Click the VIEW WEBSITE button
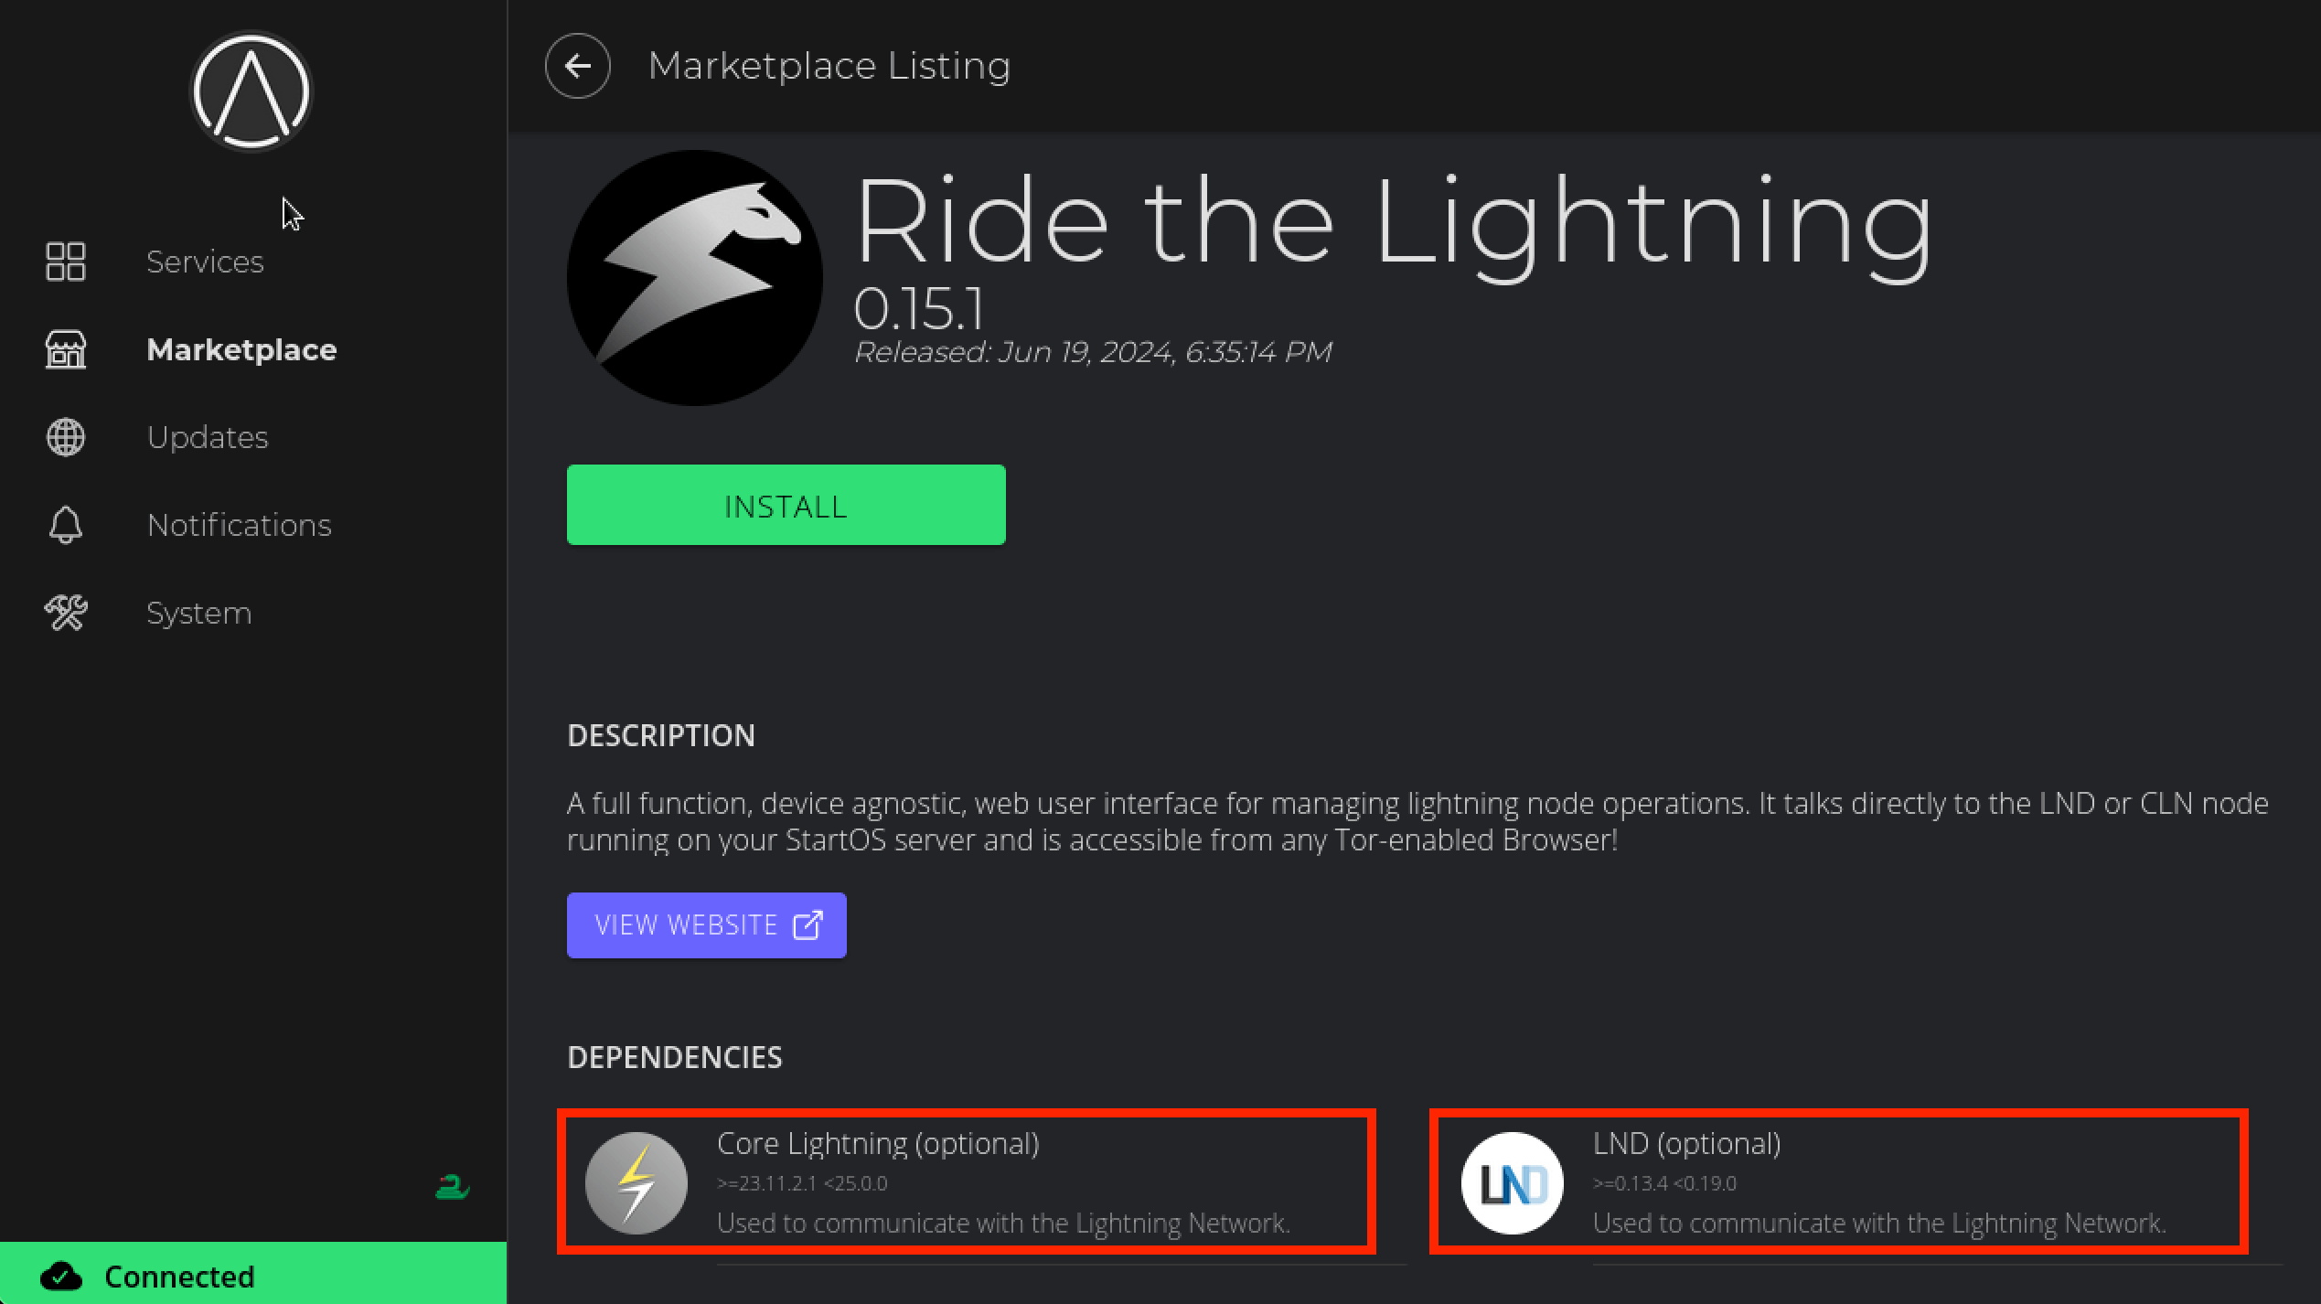This screenshot has width=2321, height=1304. (x=706, y=925)
